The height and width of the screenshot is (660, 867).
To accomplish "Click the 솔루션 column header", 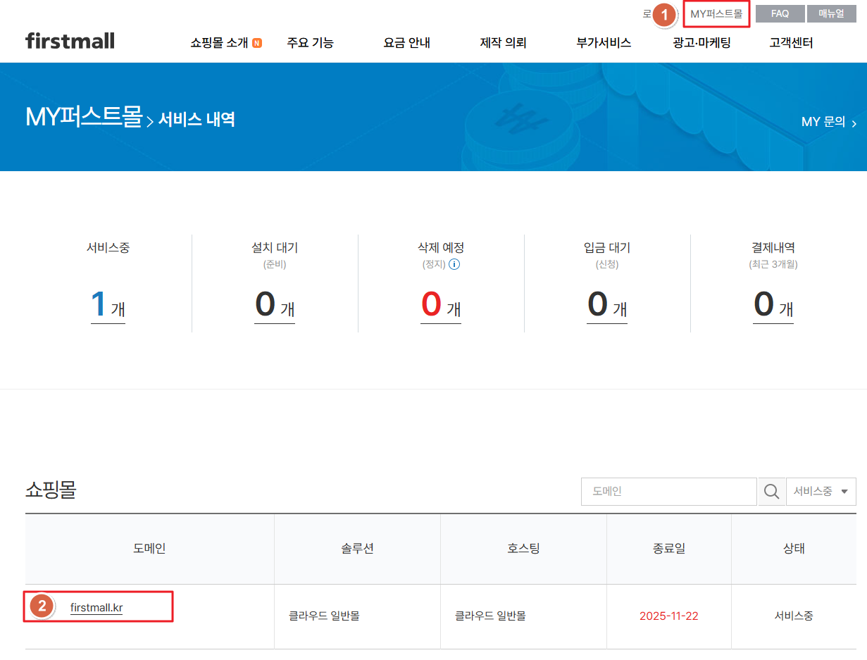I will click(x=357, y=549).
